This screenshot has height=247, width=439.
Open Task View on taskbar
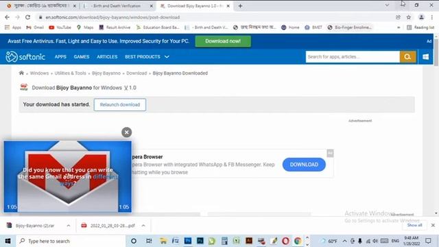149,241
